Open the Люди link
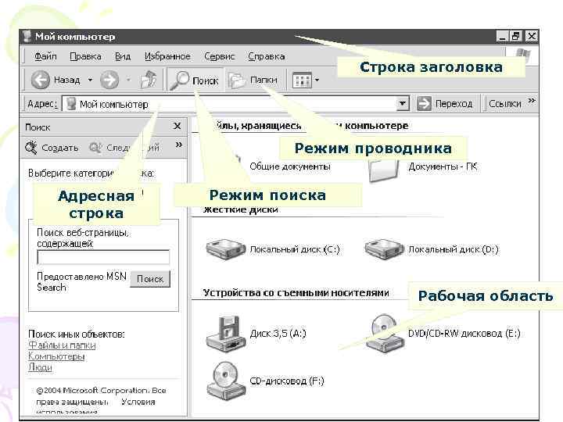Viewport: 563px width, 422px height. click(x=40, y=367)
